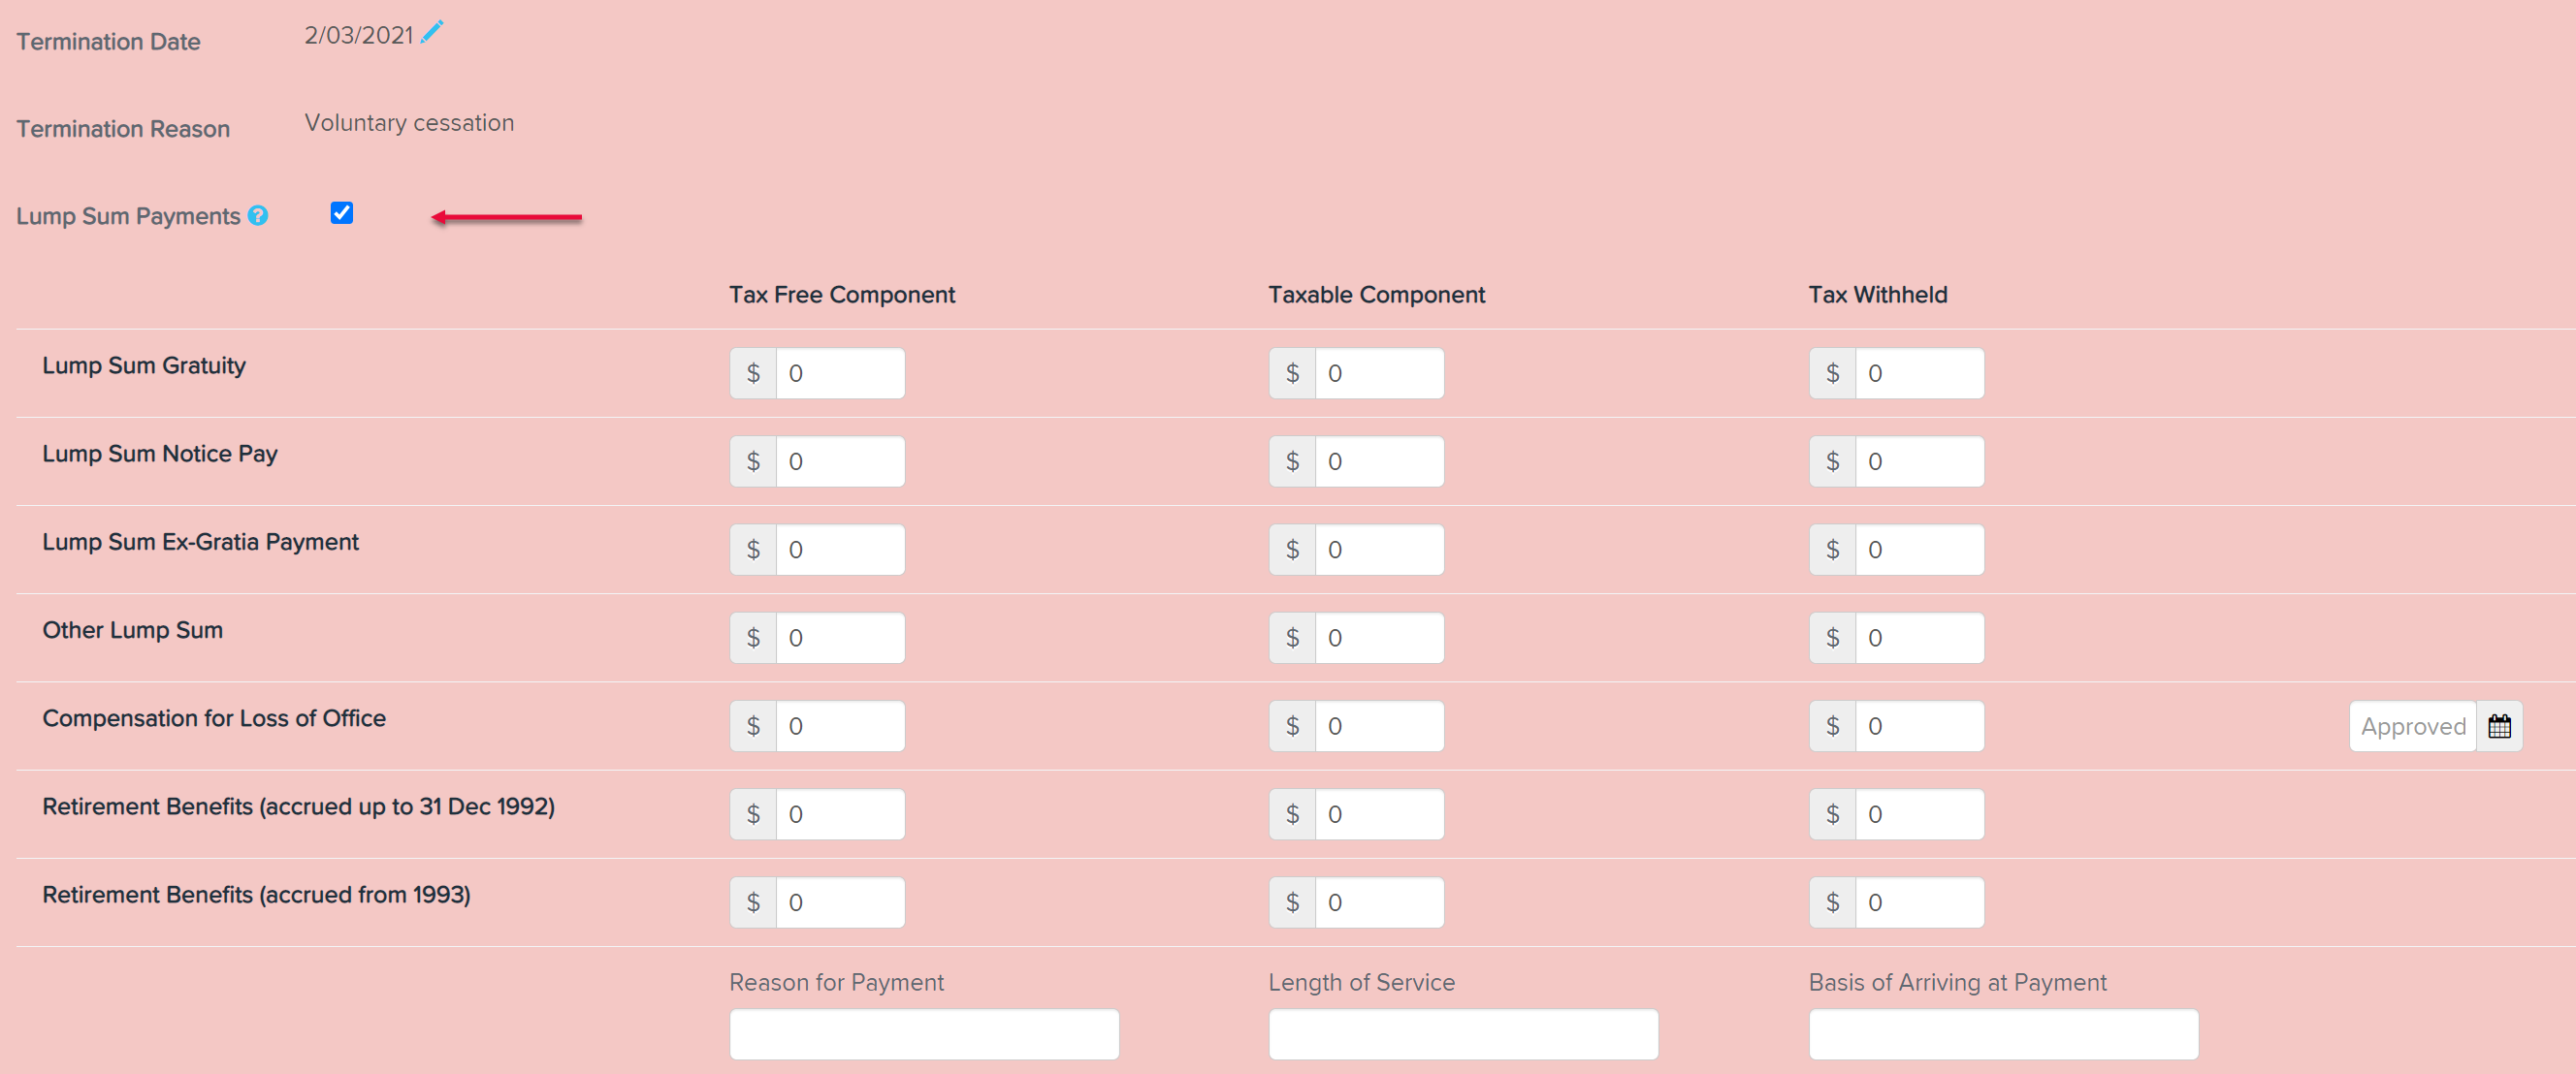Screen dimensions: 2576x1074
Task: Click the help icon next to Lump Sum Payments
Action: pos(258,216)
